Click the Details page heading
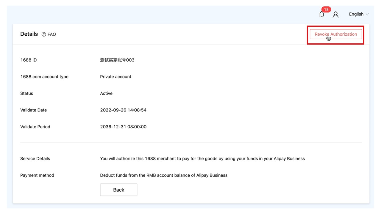This screenshot has height=214, width=381. tap(29, 34)
